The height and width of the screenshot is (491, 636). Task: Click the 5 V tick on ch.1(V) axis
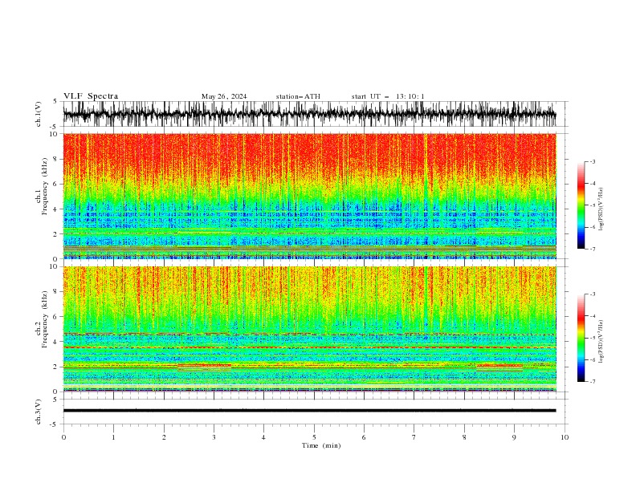tap(55, 102)
